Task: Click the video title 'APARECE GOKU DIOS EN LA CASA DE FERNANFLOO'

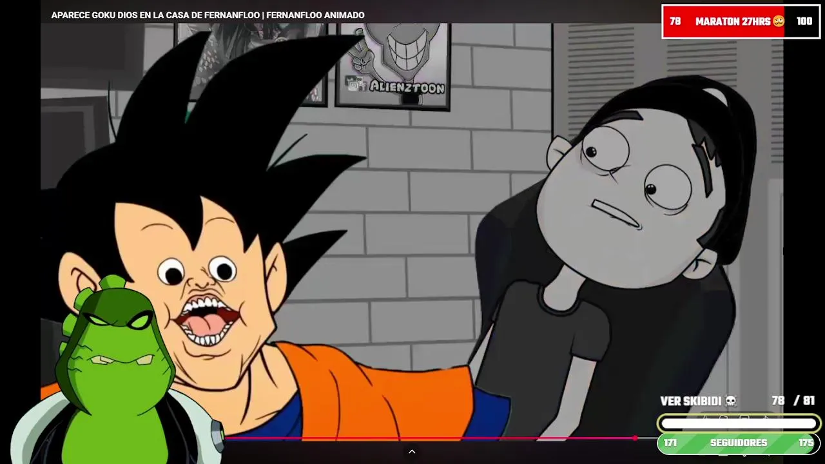Action: (155, 15)
